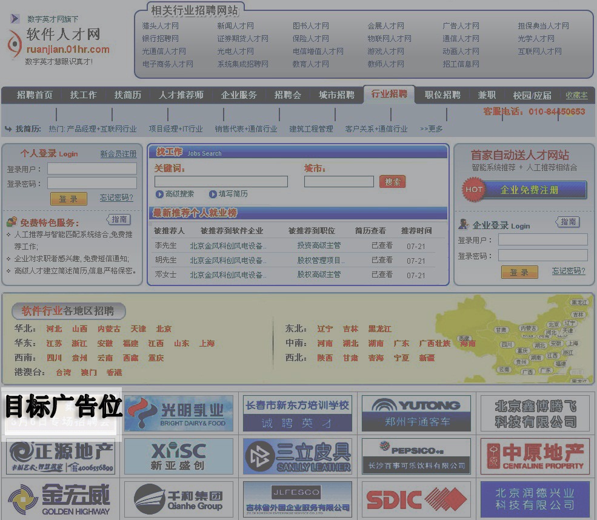Viewport: 597px width, 520px height.
Task: Click the 免费特色服务 people icon
Action: point(12,222)
